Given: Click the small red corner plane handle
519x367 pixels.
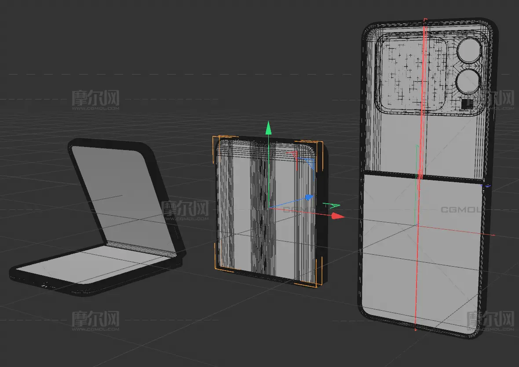Looking at the screenshot, I should coord(293,154).
